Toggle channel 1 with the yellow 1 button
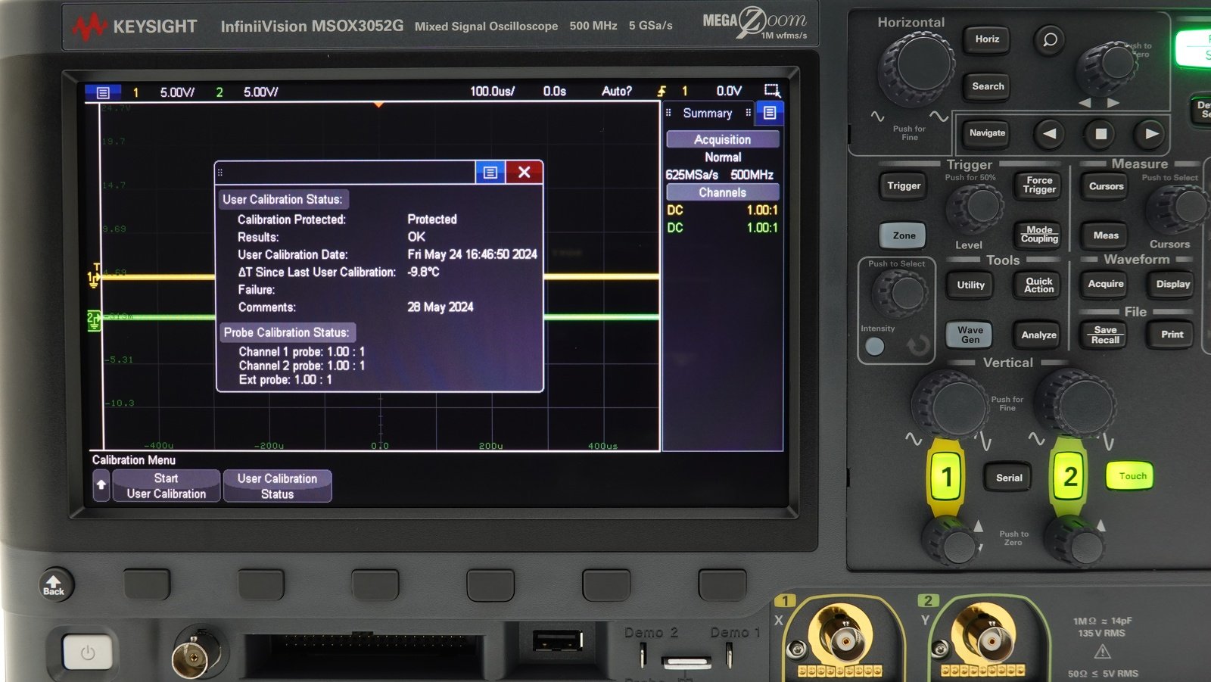The width and height of the screenshot is (1211, 682). click(946, 478)
